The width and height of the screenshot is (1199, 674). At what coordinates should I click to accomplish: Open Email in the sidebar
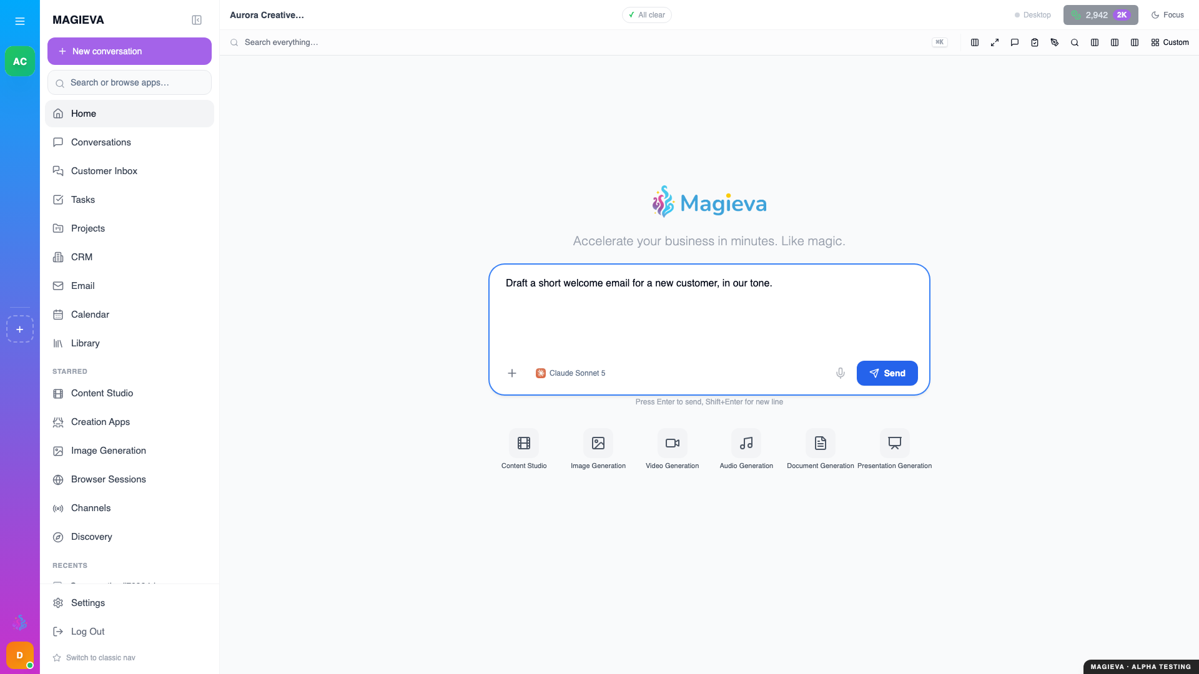click(x=129, y=286)
